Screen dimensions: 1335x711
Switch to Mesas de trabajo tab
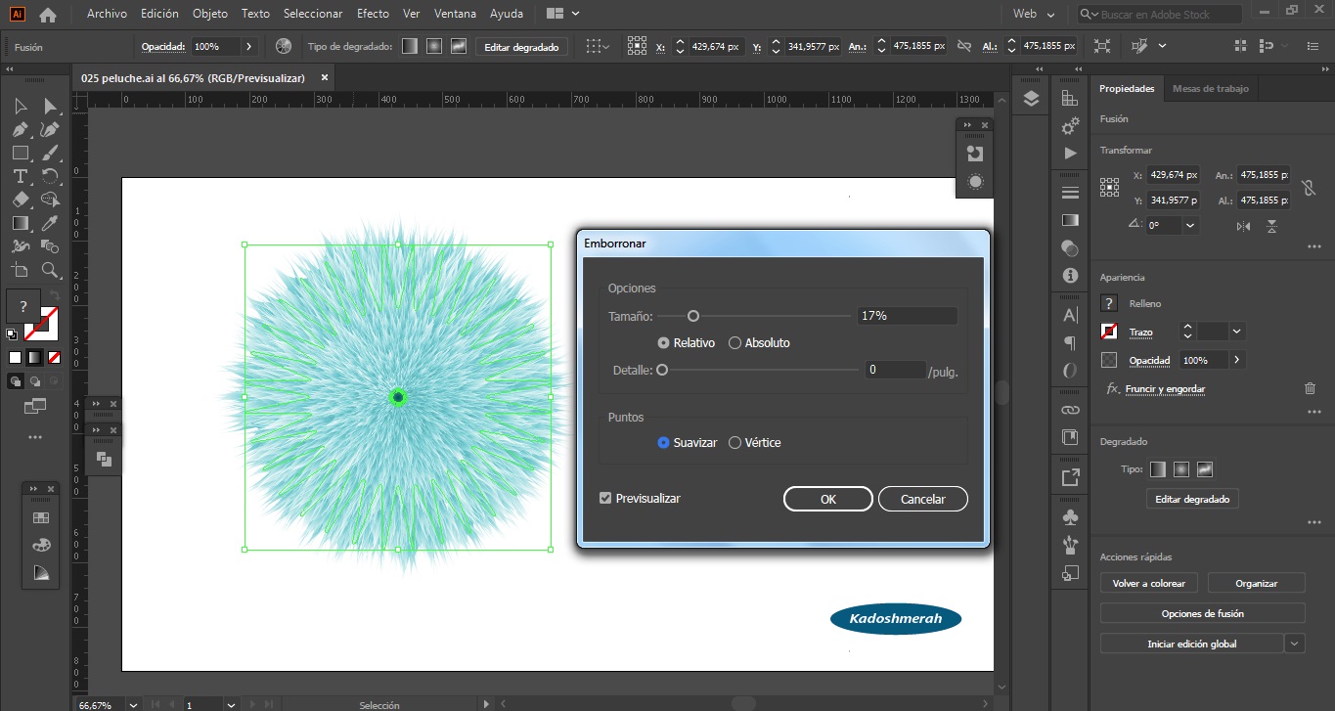1210,88
